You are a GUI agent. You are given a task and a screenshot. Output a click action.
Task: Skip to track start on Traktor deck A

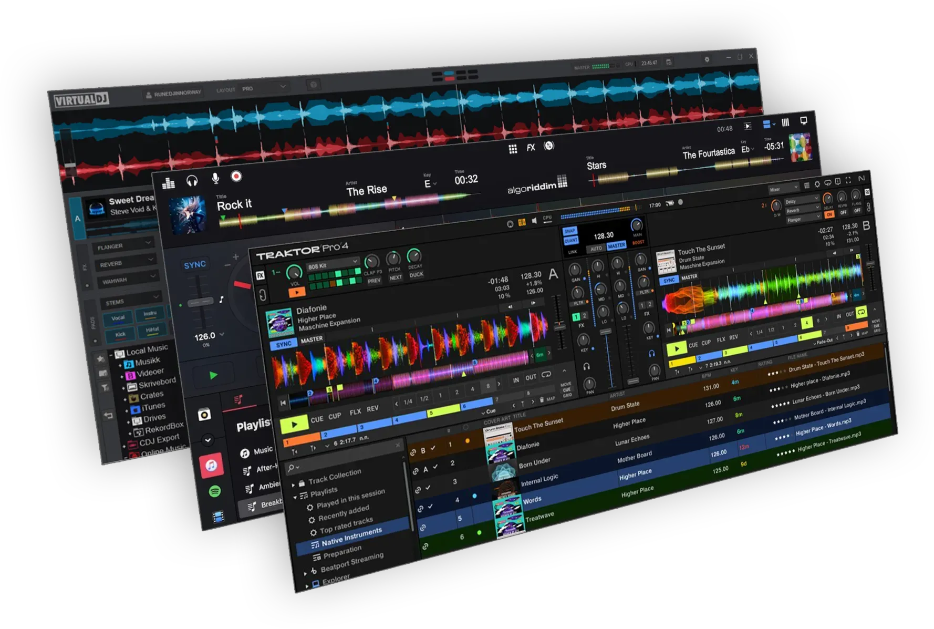(x=283, y=403)
